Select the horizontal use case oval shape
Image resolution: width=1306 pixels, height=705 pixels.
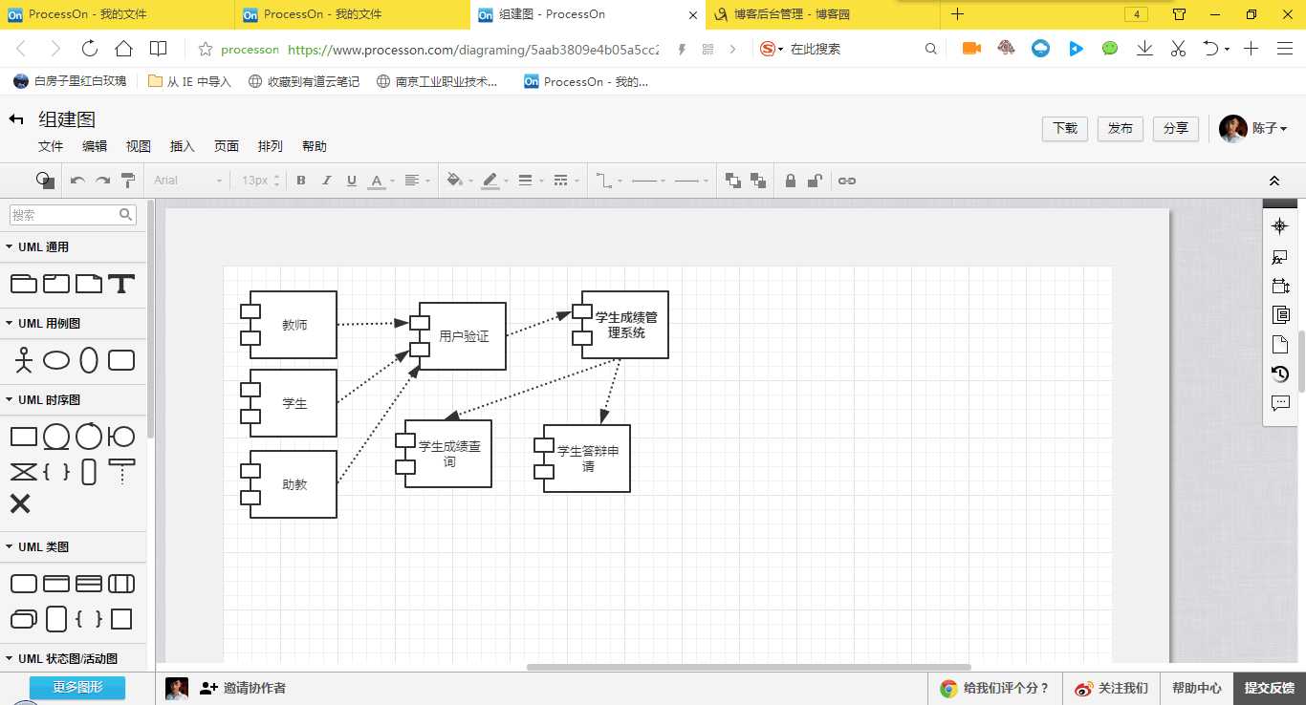(56, 360)
